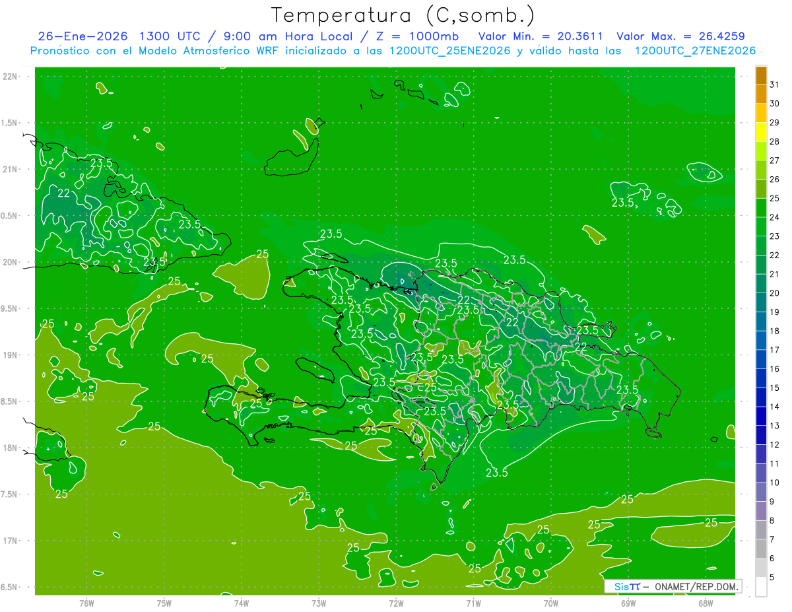Viewport: 792px width, 612px height.
Task: Select the '1200UTC_27ENE2026' valid-until time
Action: [x=695, y=51]
